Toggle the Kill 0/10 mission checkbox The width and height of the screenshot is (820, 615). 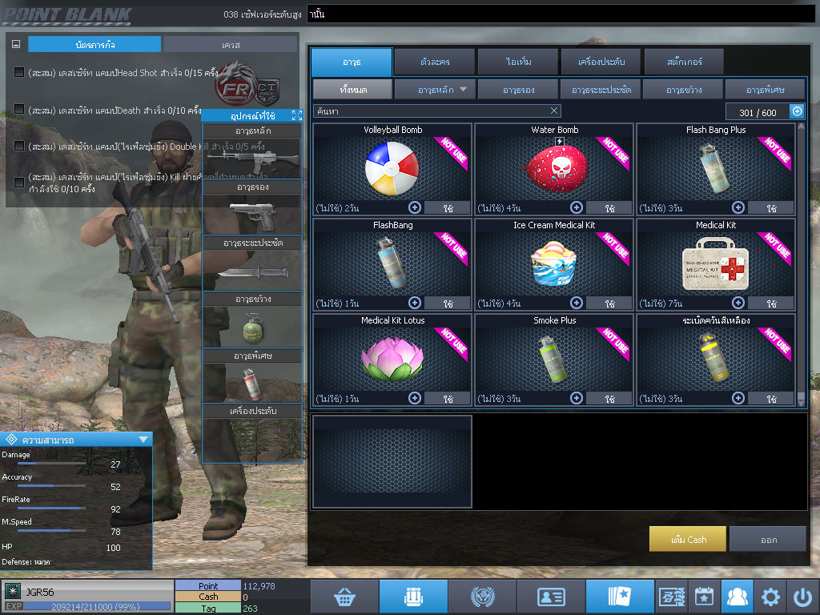(19, 182)
